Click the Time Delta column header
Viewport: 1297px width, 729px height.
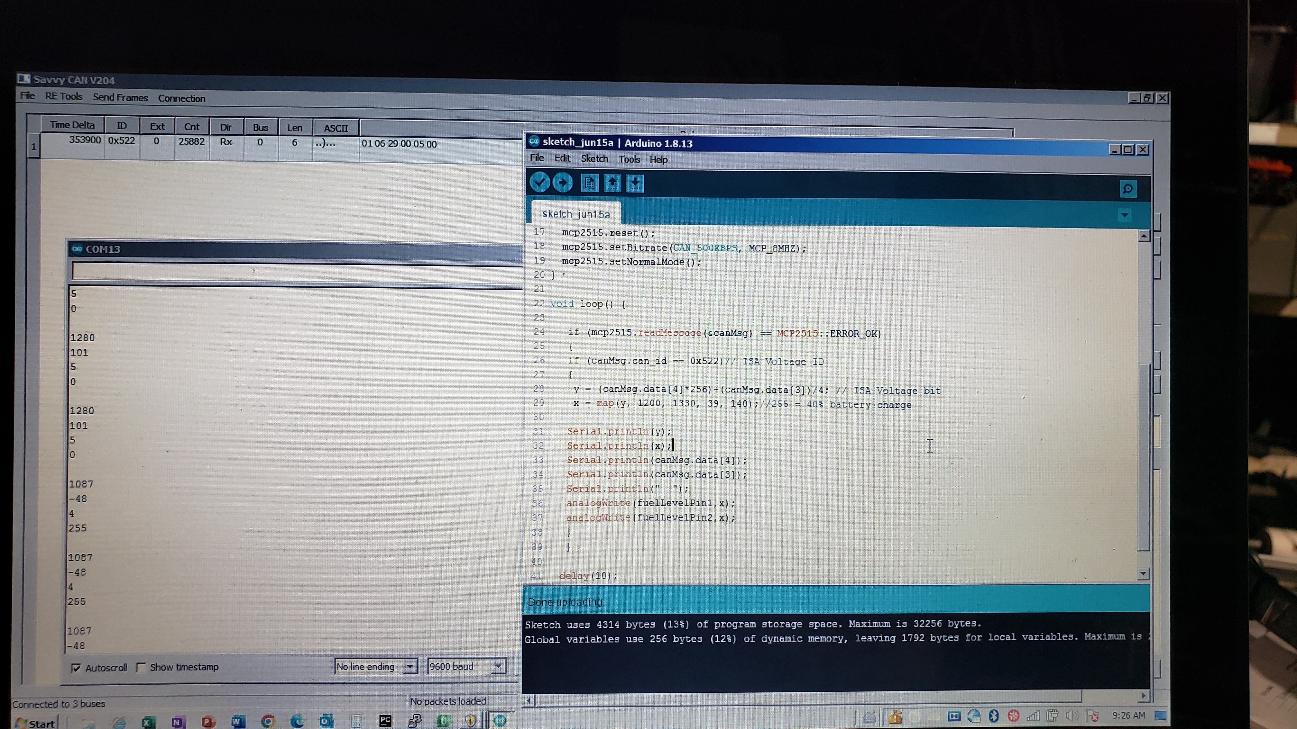click(x=72, y=125)
